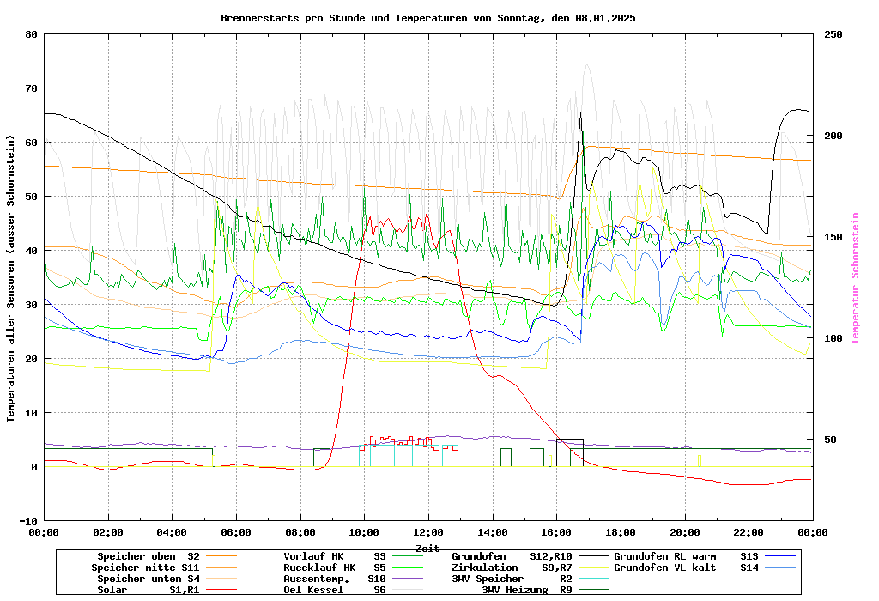
Task: Click the 'Zeit' x-axis label
Action: 427,547
